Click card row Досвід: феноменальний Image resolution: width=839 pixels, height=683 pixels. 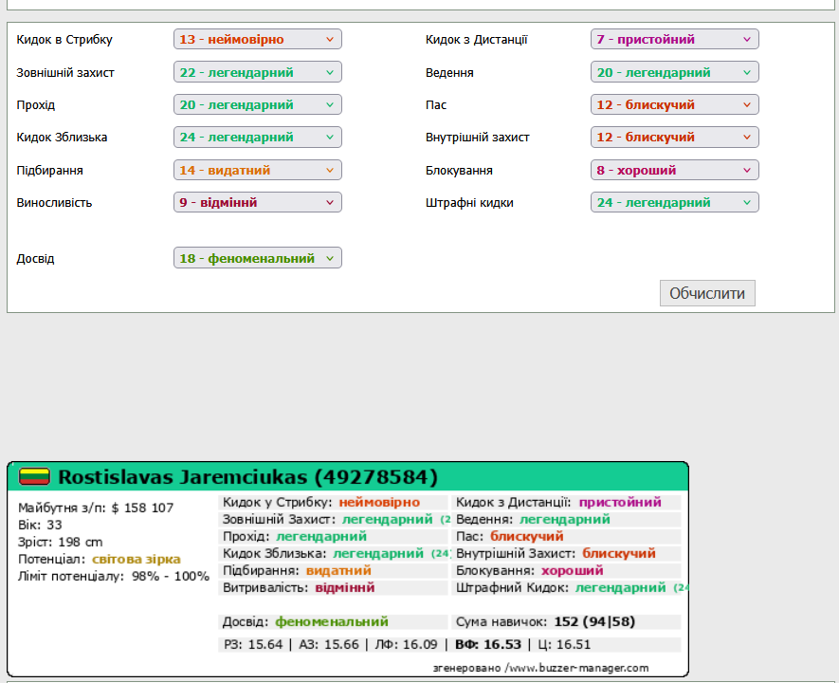tap(333, 621)
